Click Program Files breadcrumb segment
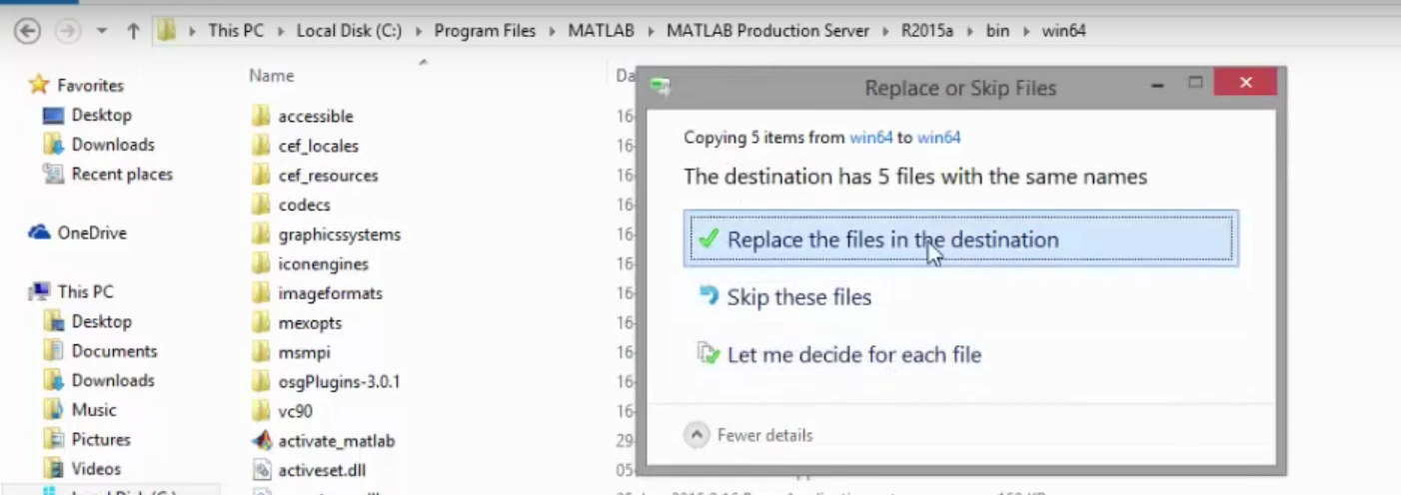The image size is (1401, 495). (x=485, y=31)
